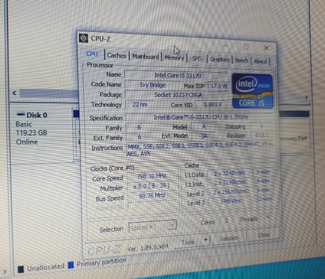Click the Threads value '4'

(267, 217)
